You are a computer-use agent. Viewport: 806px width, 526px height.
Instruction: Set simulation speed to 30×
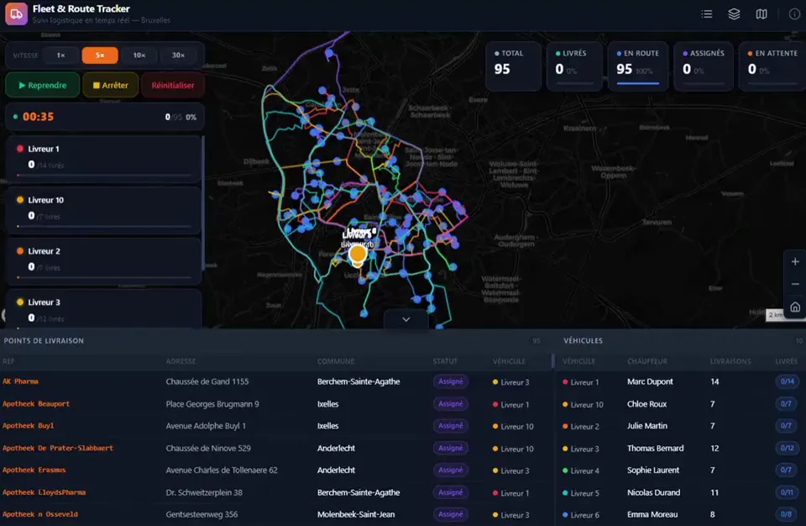178,55
